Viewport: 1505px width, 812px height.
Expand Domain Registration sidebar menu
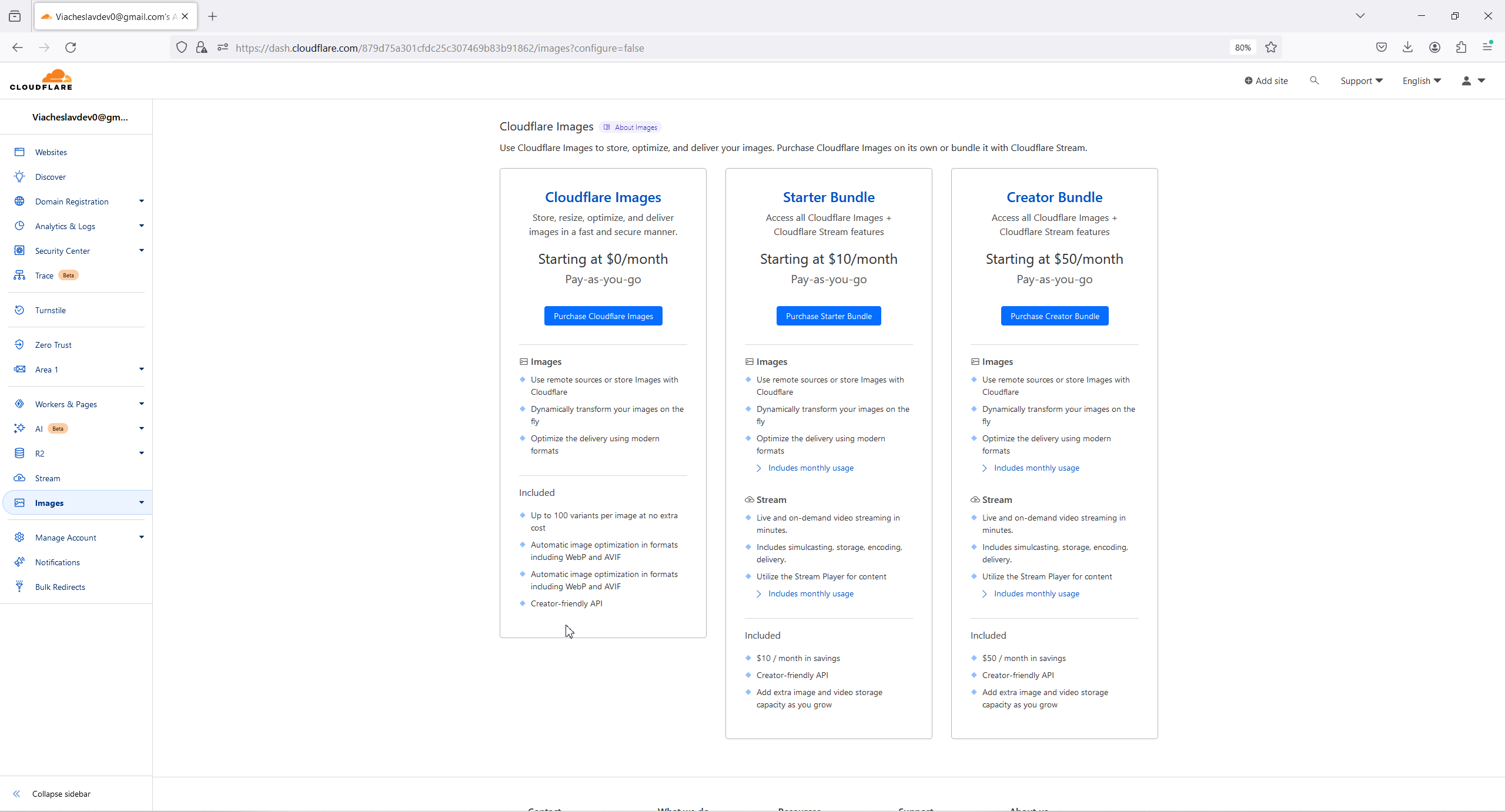(x=141, y=202)
